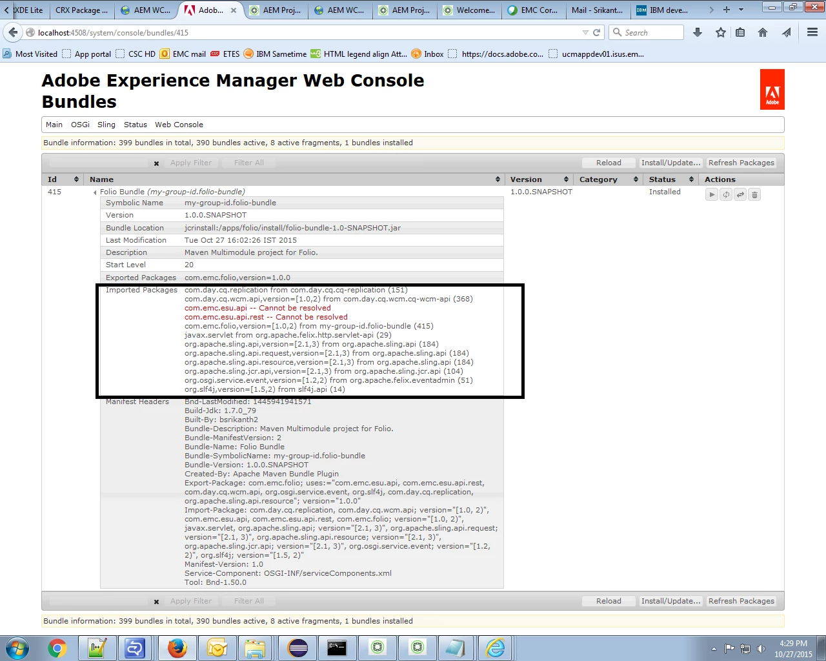Launch Chrome from the taskbar
The width and height of the screenshot is (826, 661).
pos(57,648)
